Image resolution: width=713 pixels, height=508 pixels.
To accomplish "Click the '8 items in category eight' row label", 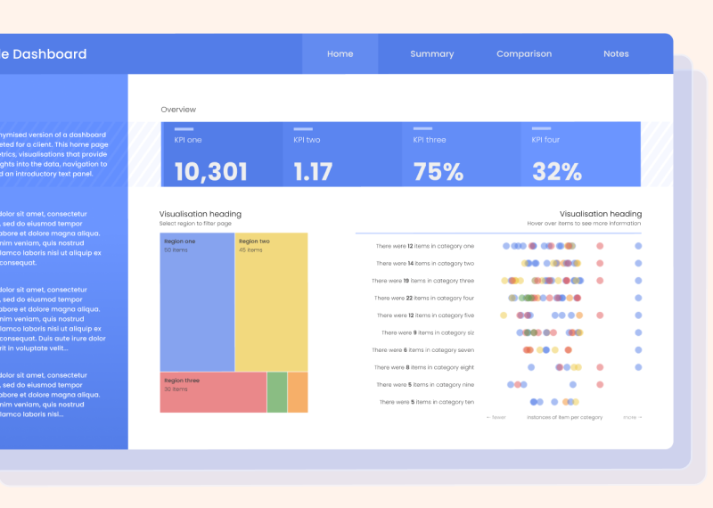I will pyautogui.click(x=424, y=367).
